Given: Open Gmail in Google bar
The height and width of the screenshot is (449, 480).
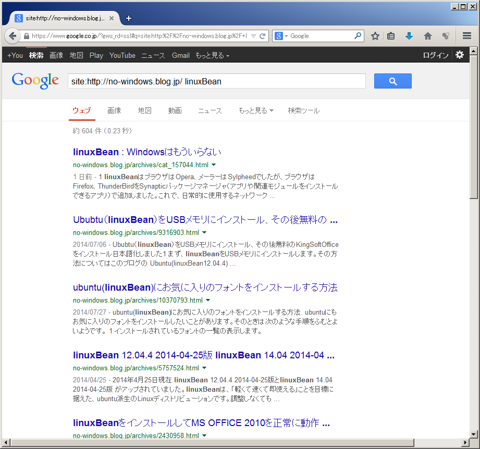Looking at the screenshot, I should point(181,55).
